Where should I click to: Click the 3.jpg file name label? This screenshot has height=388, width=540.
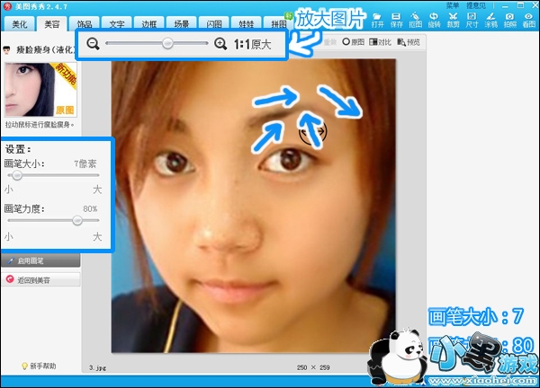[97, 367]
